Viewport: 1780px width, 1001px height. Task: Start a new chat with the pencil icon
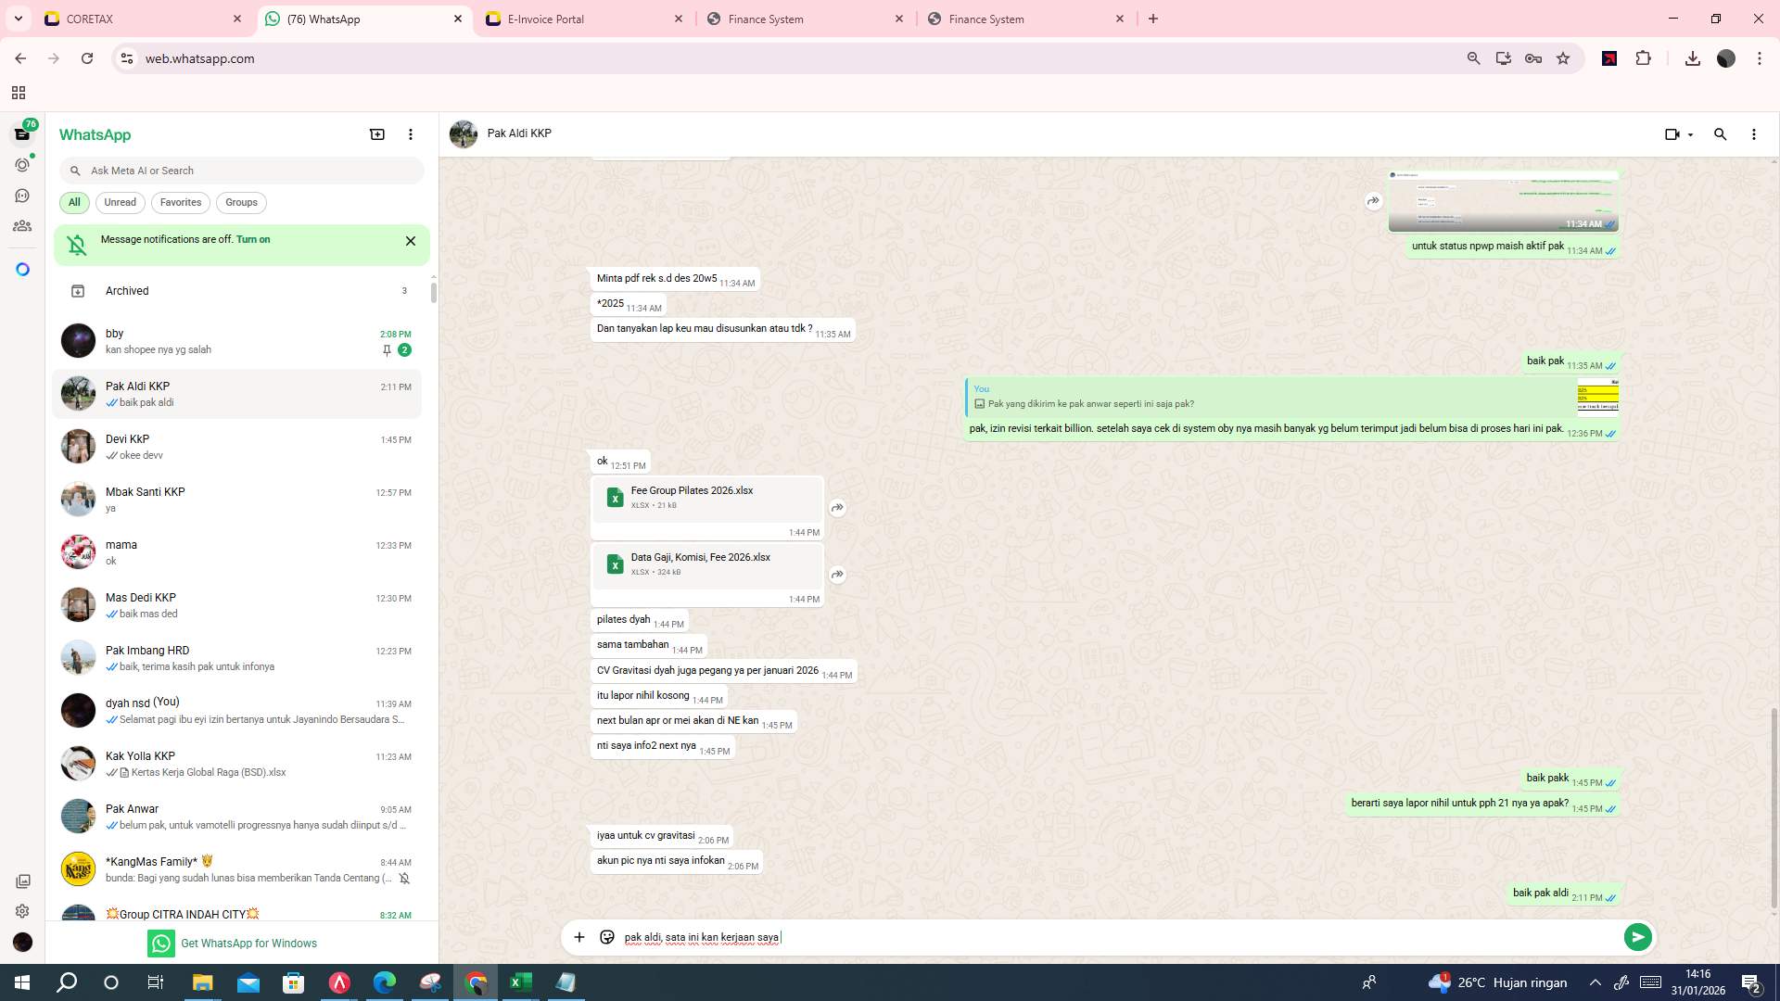(x=376, y=133)
